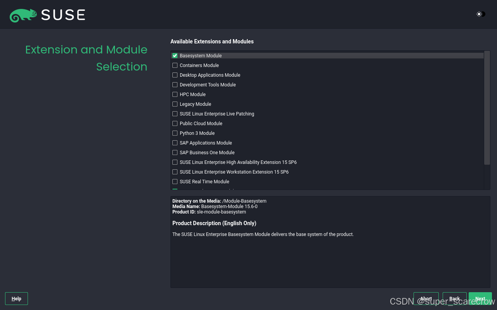Click the Help button
Screen dimensions: 497x310
coord(16,299)
